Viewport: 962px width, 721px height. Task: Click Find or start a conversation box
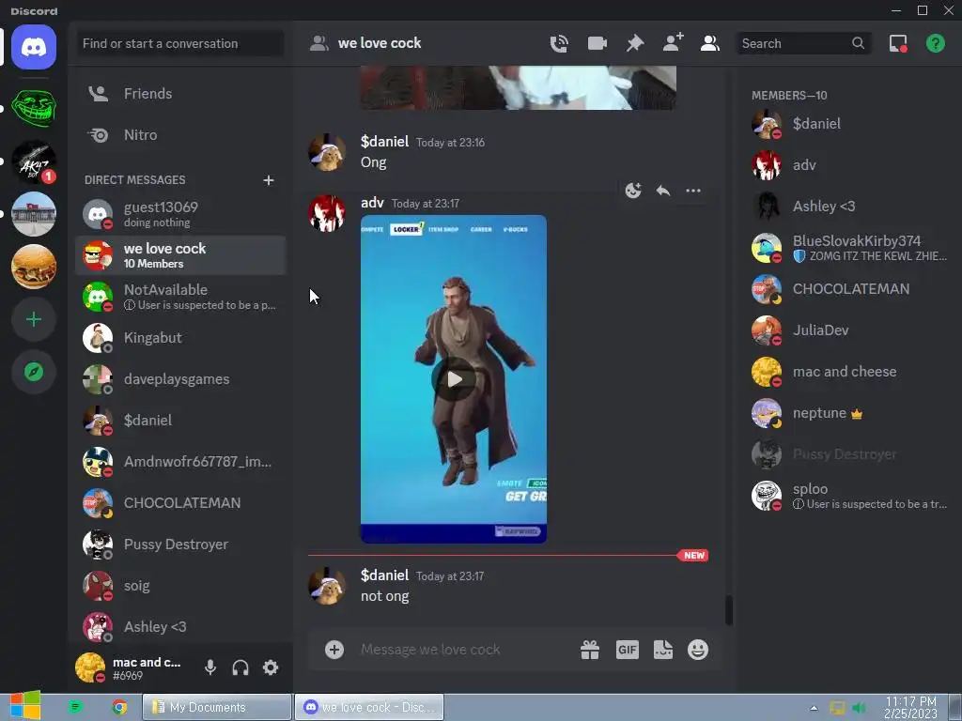coord(180,43)
